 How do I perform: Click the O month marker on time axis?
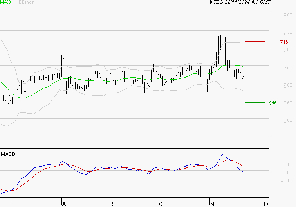pyautogui.click(x=161, y=204)
